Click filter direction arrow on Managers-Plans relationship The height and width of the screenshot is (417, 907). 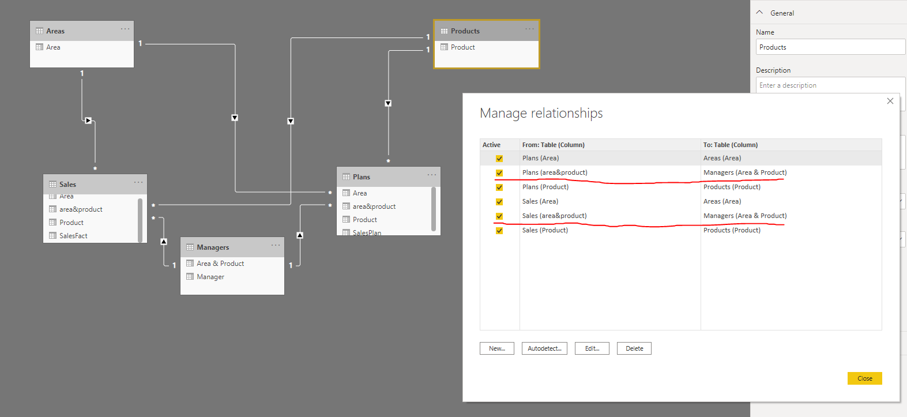(300, 235)
